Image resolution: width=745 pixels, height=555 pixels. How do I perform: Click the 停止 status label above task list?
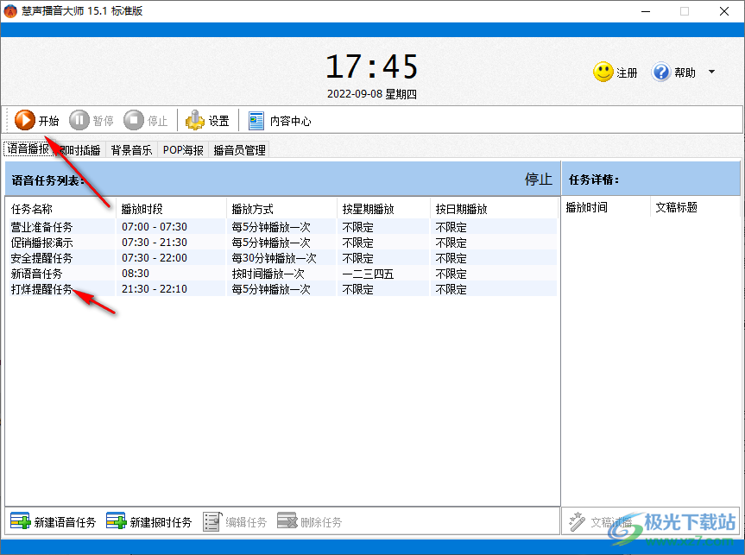[x=538, y=180]
